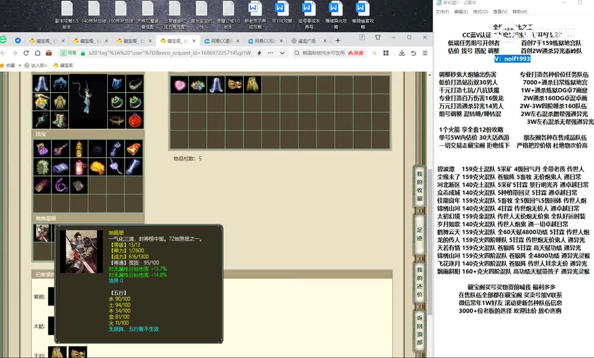Open the new browser tab plus button
Image resolution: width=594 pixels, height=358 pixels.
(x=338, y=40)
